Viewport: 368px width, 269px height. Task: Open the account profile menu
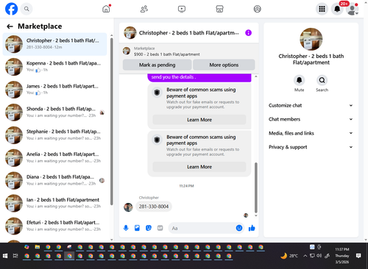353,9
